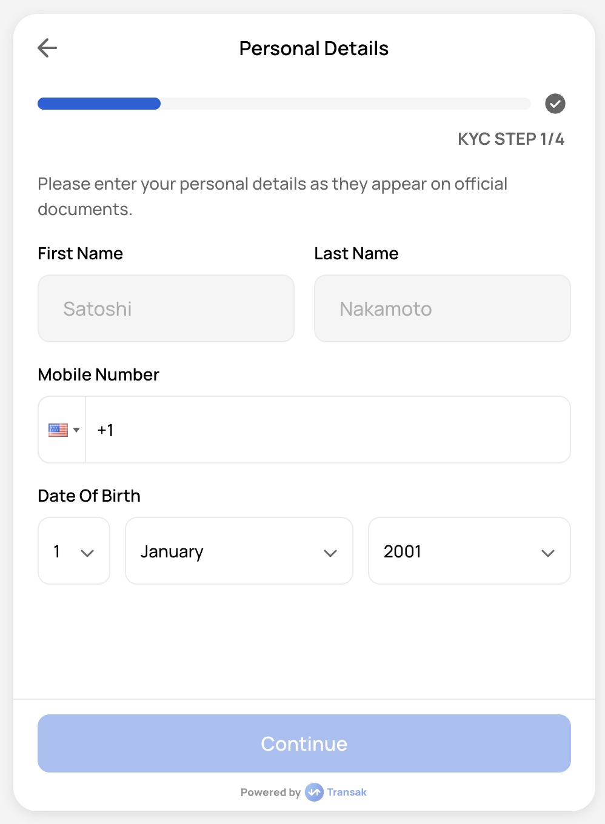Click the Mobile Number label
The width and height of the screenshot is (605, 824).
pyautogui.click(x=98, y=375)
